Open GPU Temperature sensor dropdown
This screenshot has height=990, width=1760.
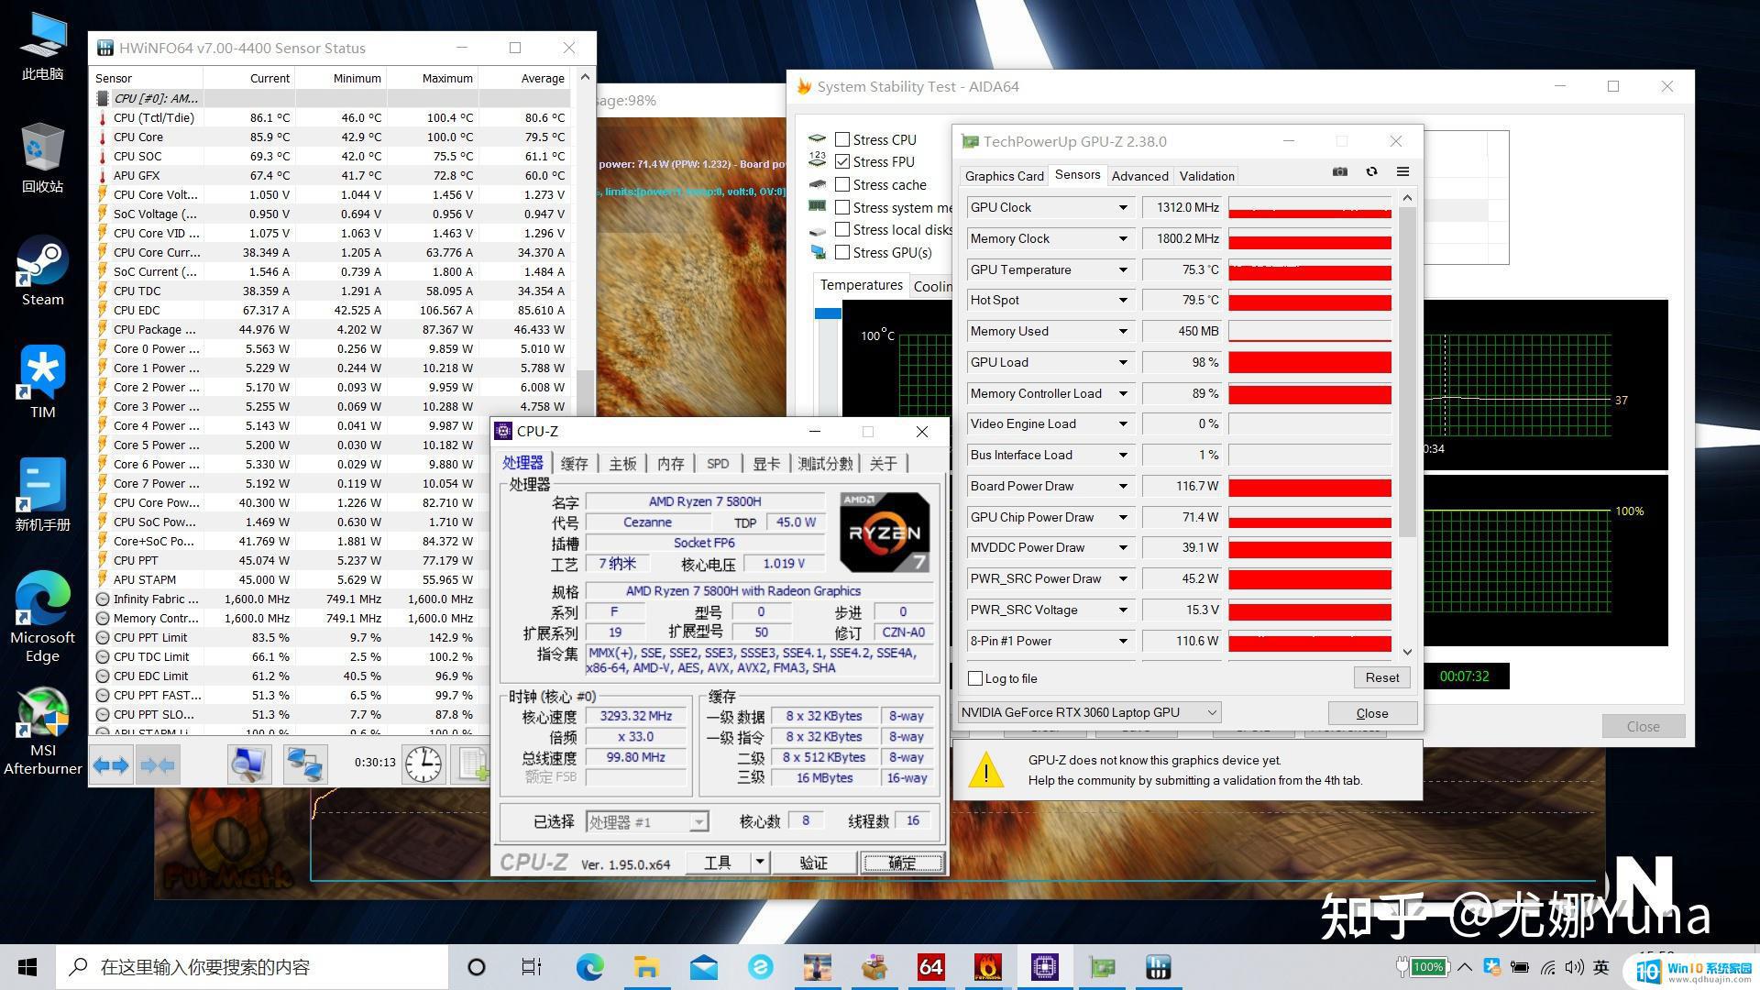(1122, 269)
